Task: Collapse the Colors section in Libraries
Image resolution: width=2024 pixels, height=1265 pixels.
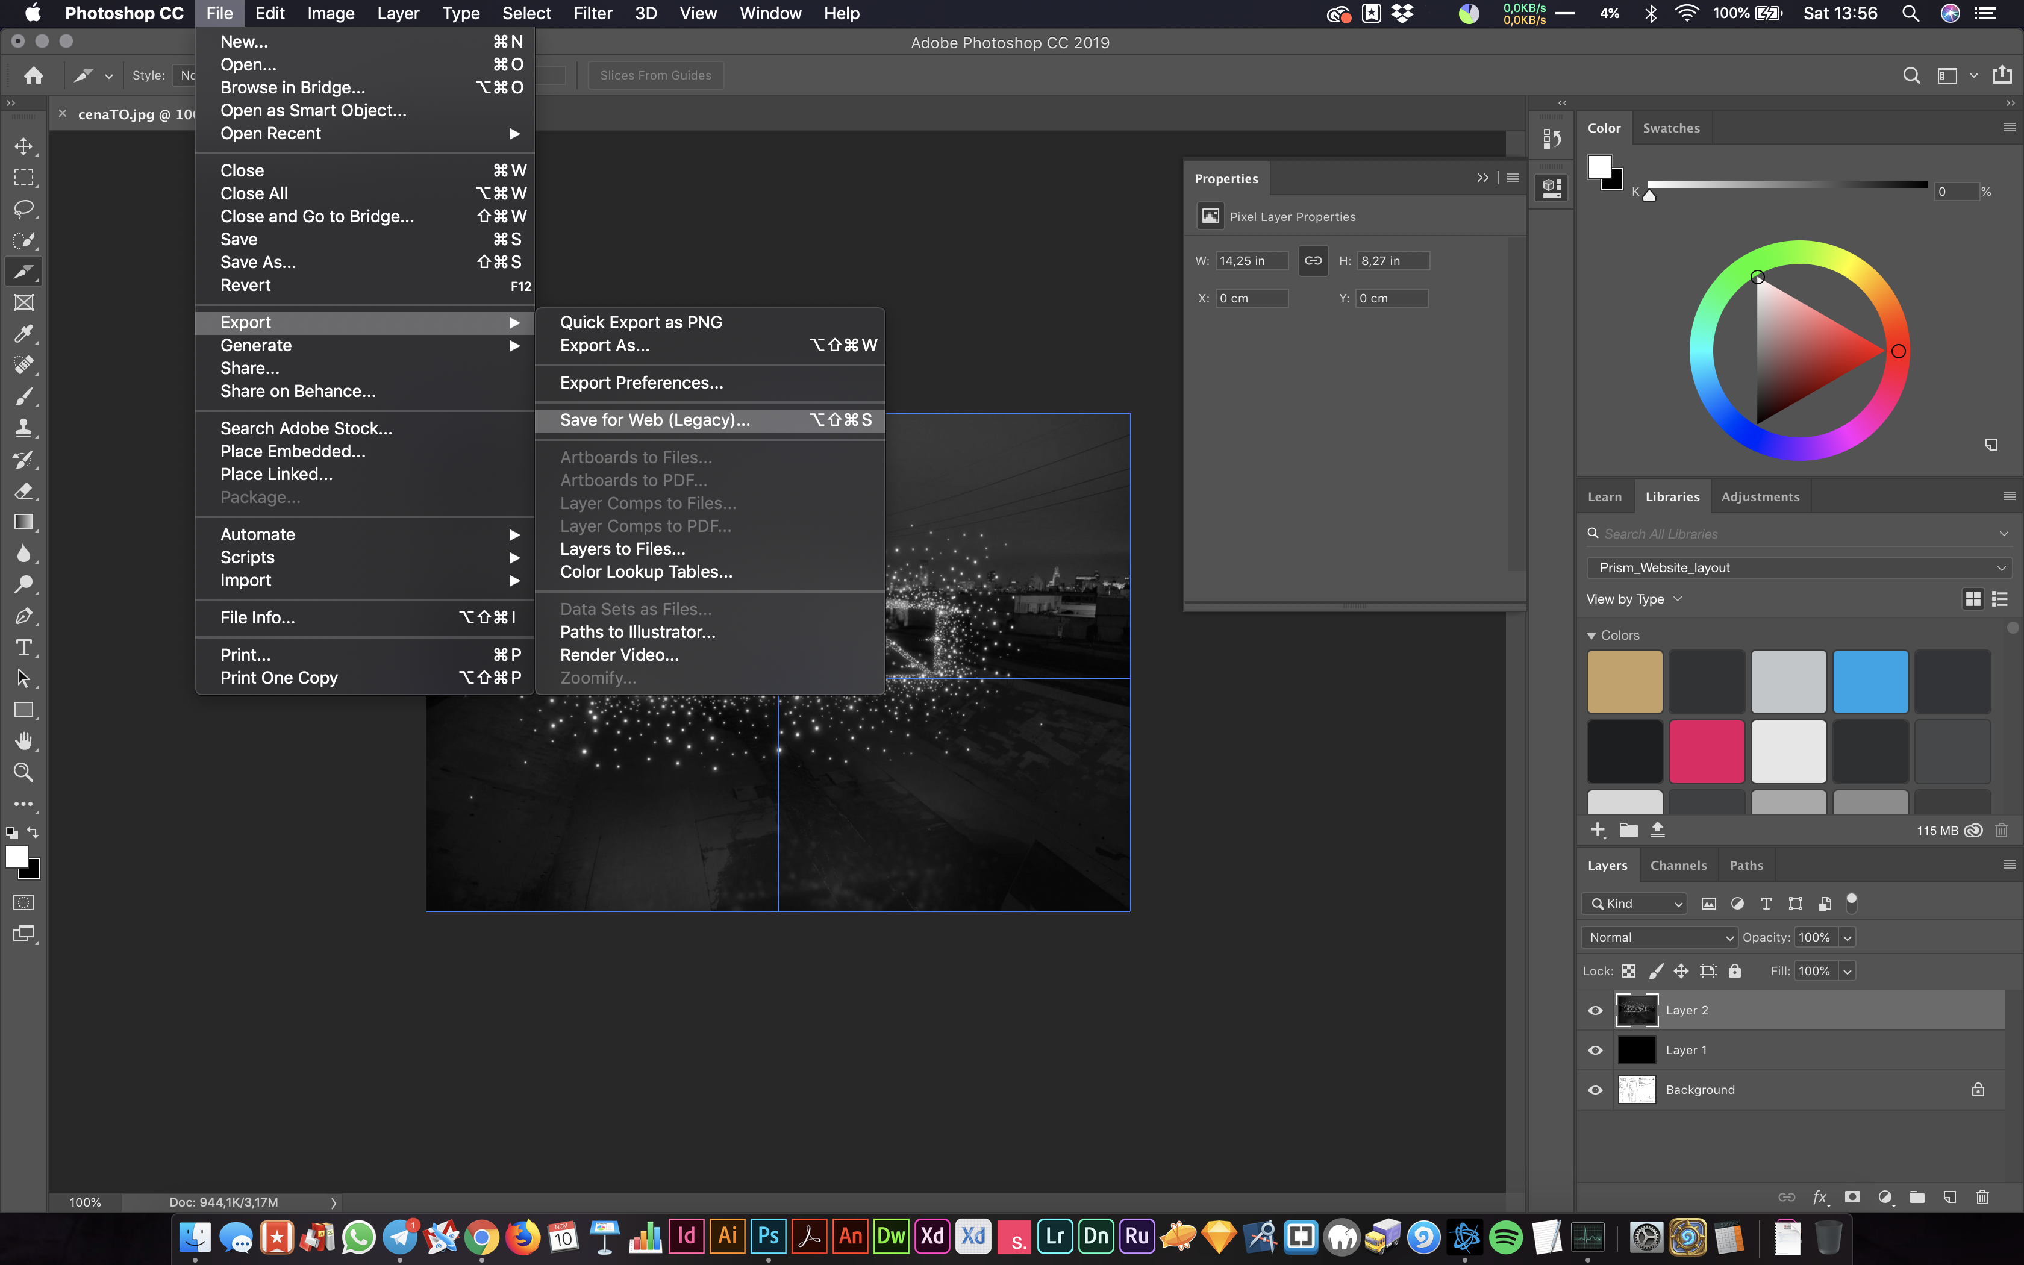Action: click(1591, 636)
